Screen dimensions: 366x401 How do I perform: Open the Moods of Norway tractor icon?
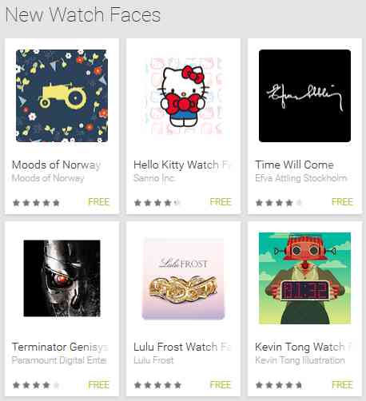pyautogui.click(x=62, y=96)
